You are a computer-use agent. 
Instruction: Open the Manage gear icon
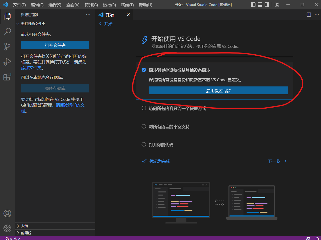click(x=7, y=228)
